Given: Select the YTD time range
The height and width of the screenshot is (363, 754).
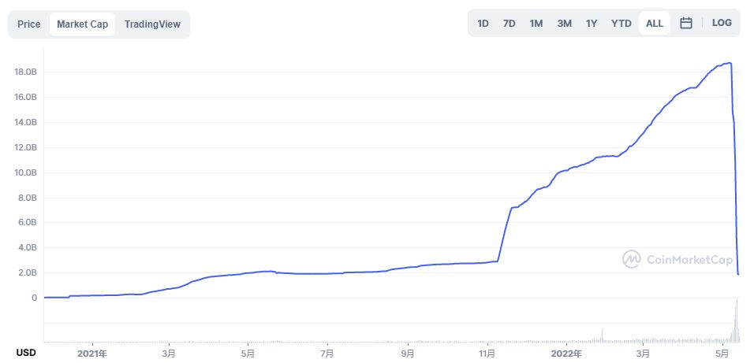Looking at the screenshot, I should tap(621, 23).
